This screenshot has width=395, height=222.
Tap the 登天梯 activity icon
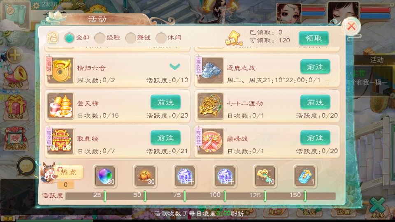60,106
